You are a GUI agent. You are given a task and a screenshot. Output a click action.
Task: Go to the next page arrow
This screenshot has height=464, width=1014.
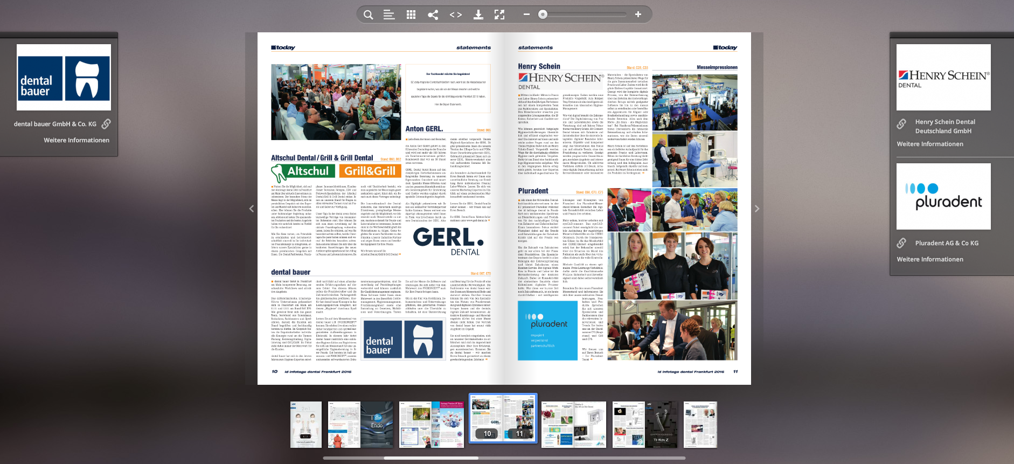click(x=757, y=209)
